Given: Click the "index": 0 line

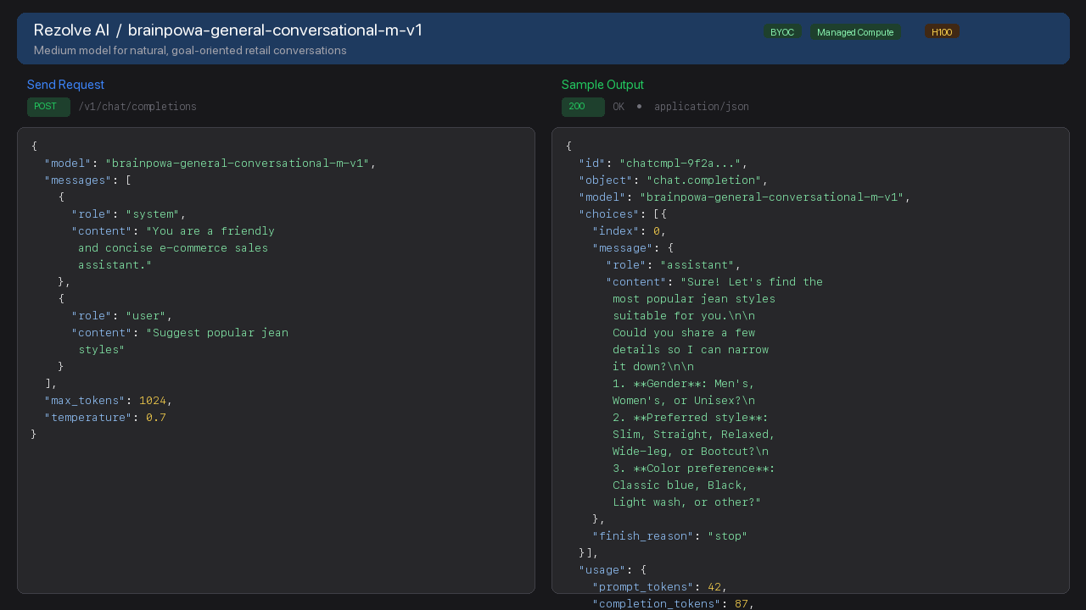Looking at the screenshot, I should [x=629, y=231].
